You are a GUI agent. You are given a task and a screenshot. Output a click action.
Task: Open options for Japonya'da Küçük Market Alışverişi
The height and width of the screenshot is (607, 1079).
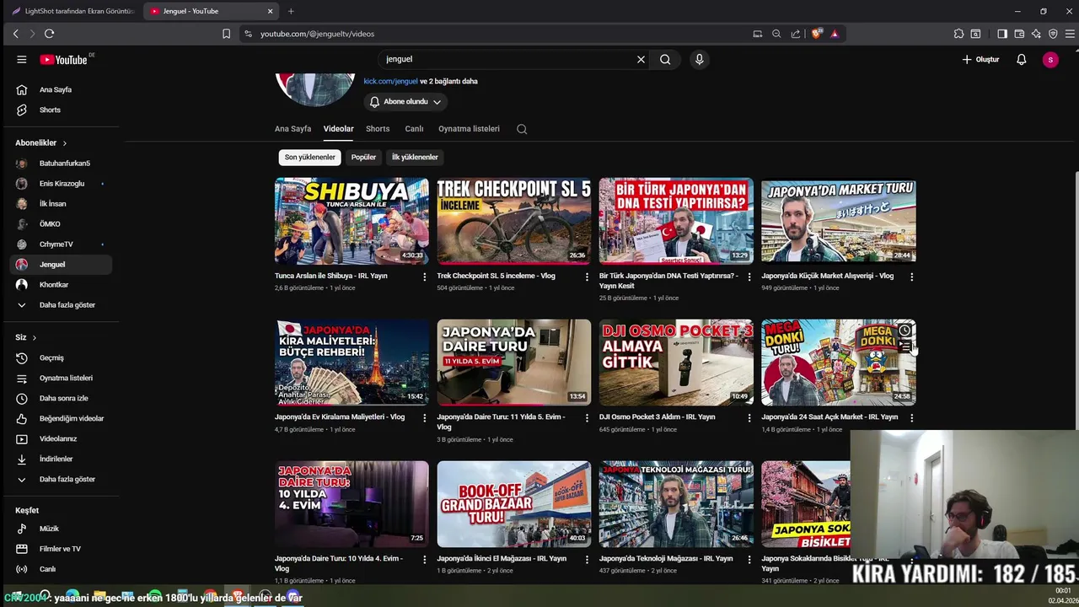pos(911,277)
